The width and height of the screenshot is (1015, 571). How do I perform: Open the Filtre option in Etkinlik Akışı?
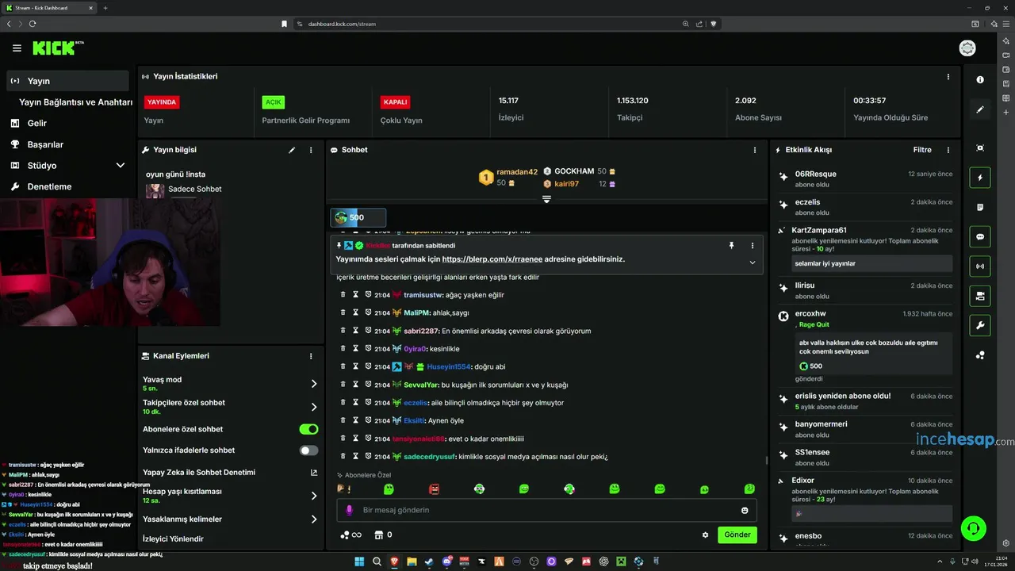922,150
